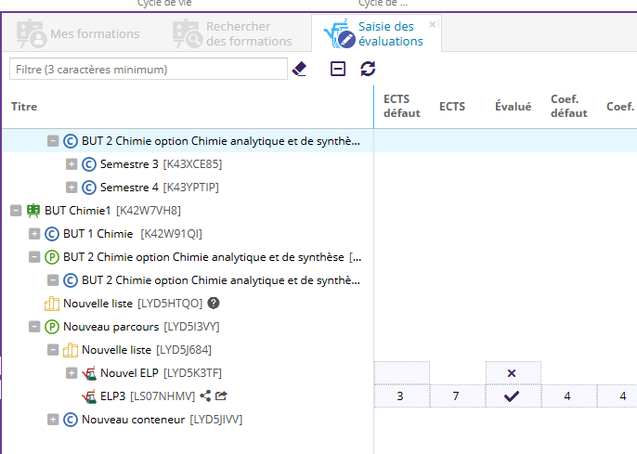Close the Saisie des évaluations tab
The width and height of the screenshot is (637, 454).
(x=433, y=24)
